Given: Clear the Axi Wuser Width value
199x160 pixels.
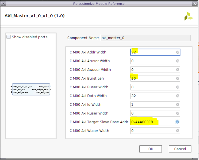Looking at the screenshot, I should coord(178,131).
